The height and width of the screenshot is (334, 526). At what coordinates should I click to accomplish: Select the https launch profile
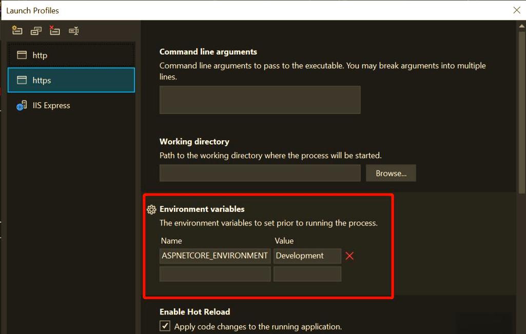pyautogui.click(x=71, y=80)
